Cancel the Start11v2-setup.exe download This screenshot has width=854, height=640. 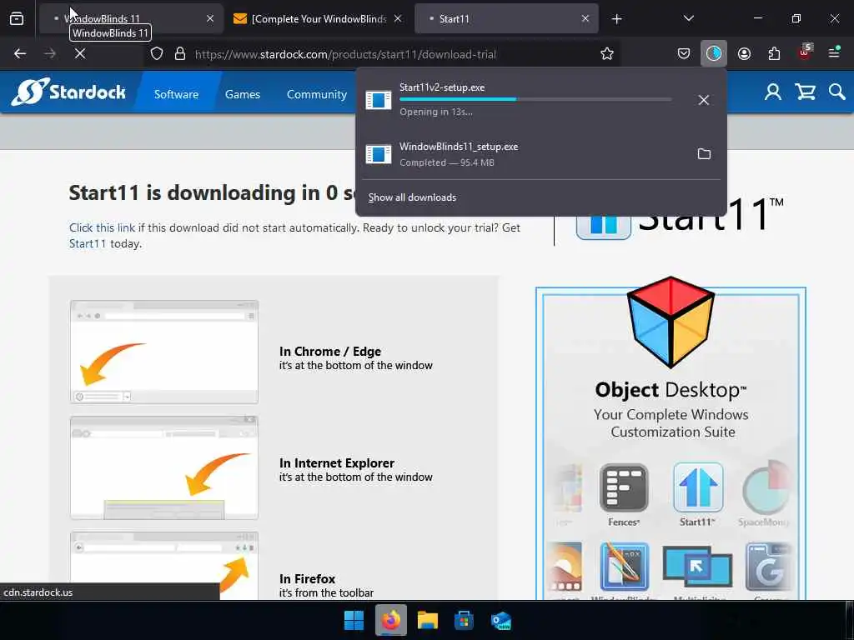[x=704, y=100]
